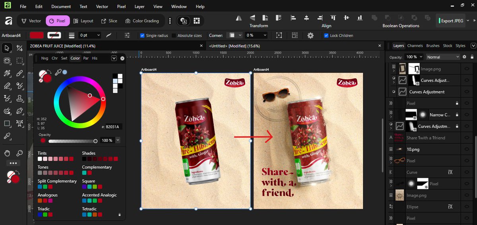Viewport: 477px width, 225px height.
Task: Click the Align Bottom icon
Action: tap(360, 18)
